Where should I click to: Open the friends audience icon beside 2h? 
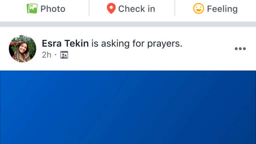(64, 55)
